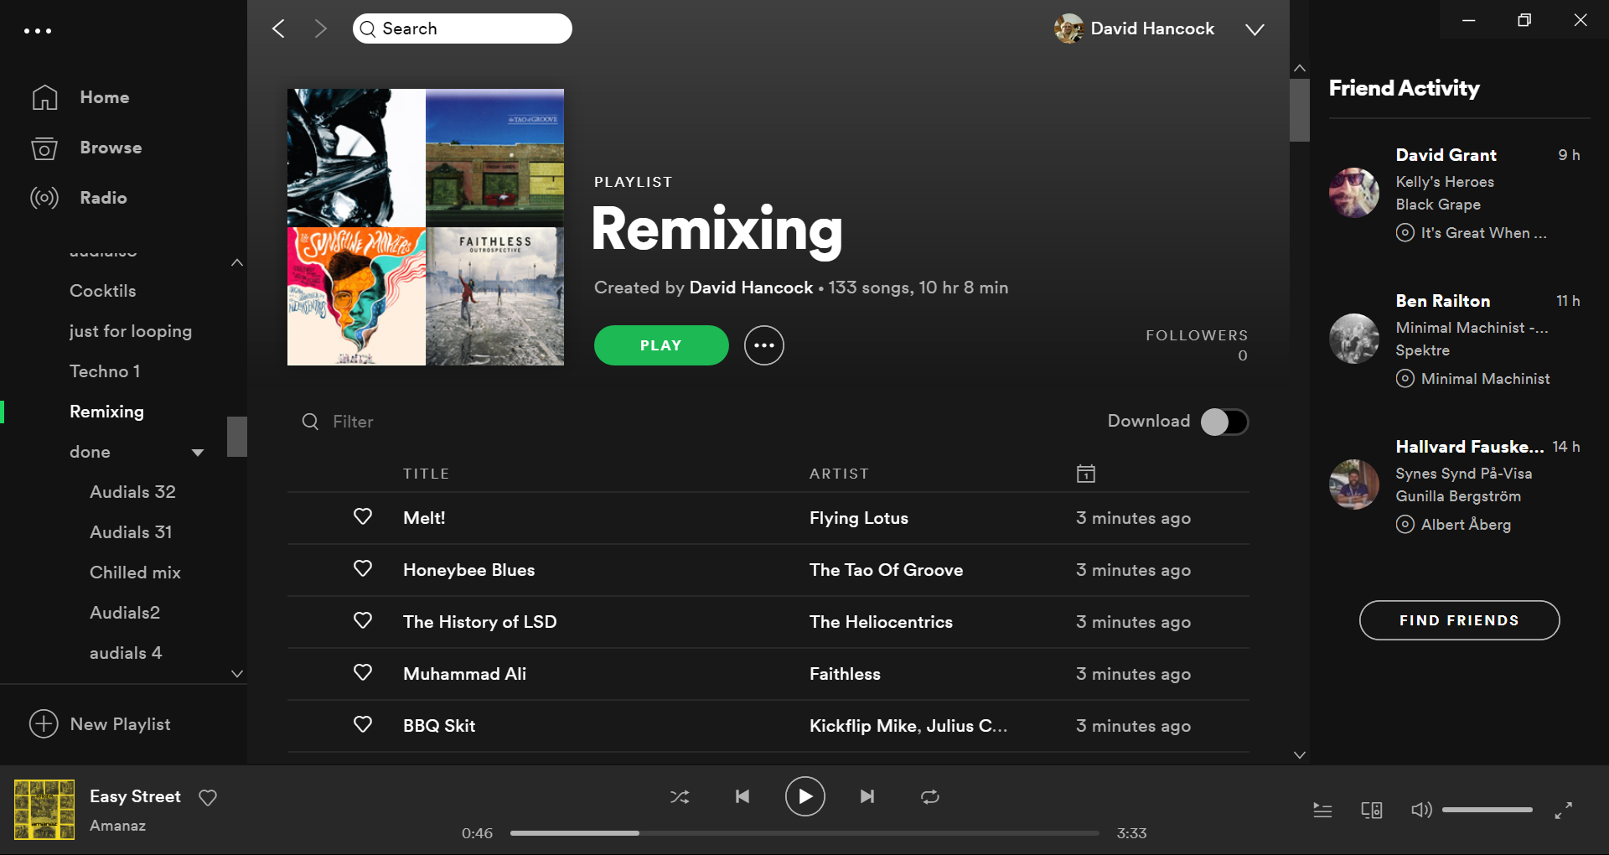Select the Remixing playlist in sidebar
Viewport: 1609px width, 855px height.
pos(106,412)
